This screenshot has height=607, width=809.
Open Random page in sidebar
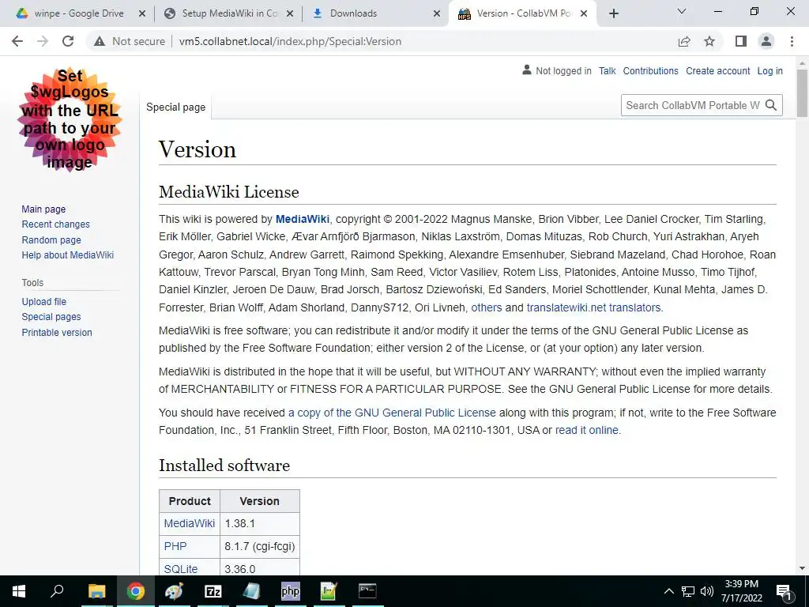tap(51, 240)
